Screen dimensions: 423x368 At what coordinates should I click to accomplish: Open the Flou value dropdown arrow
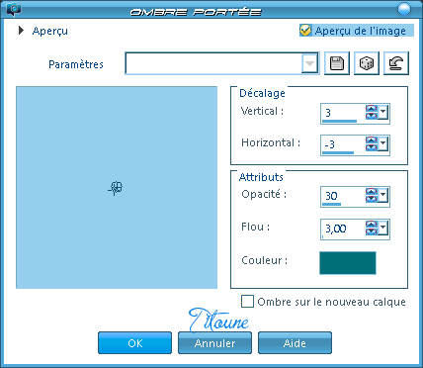click(x=382, y=228)
